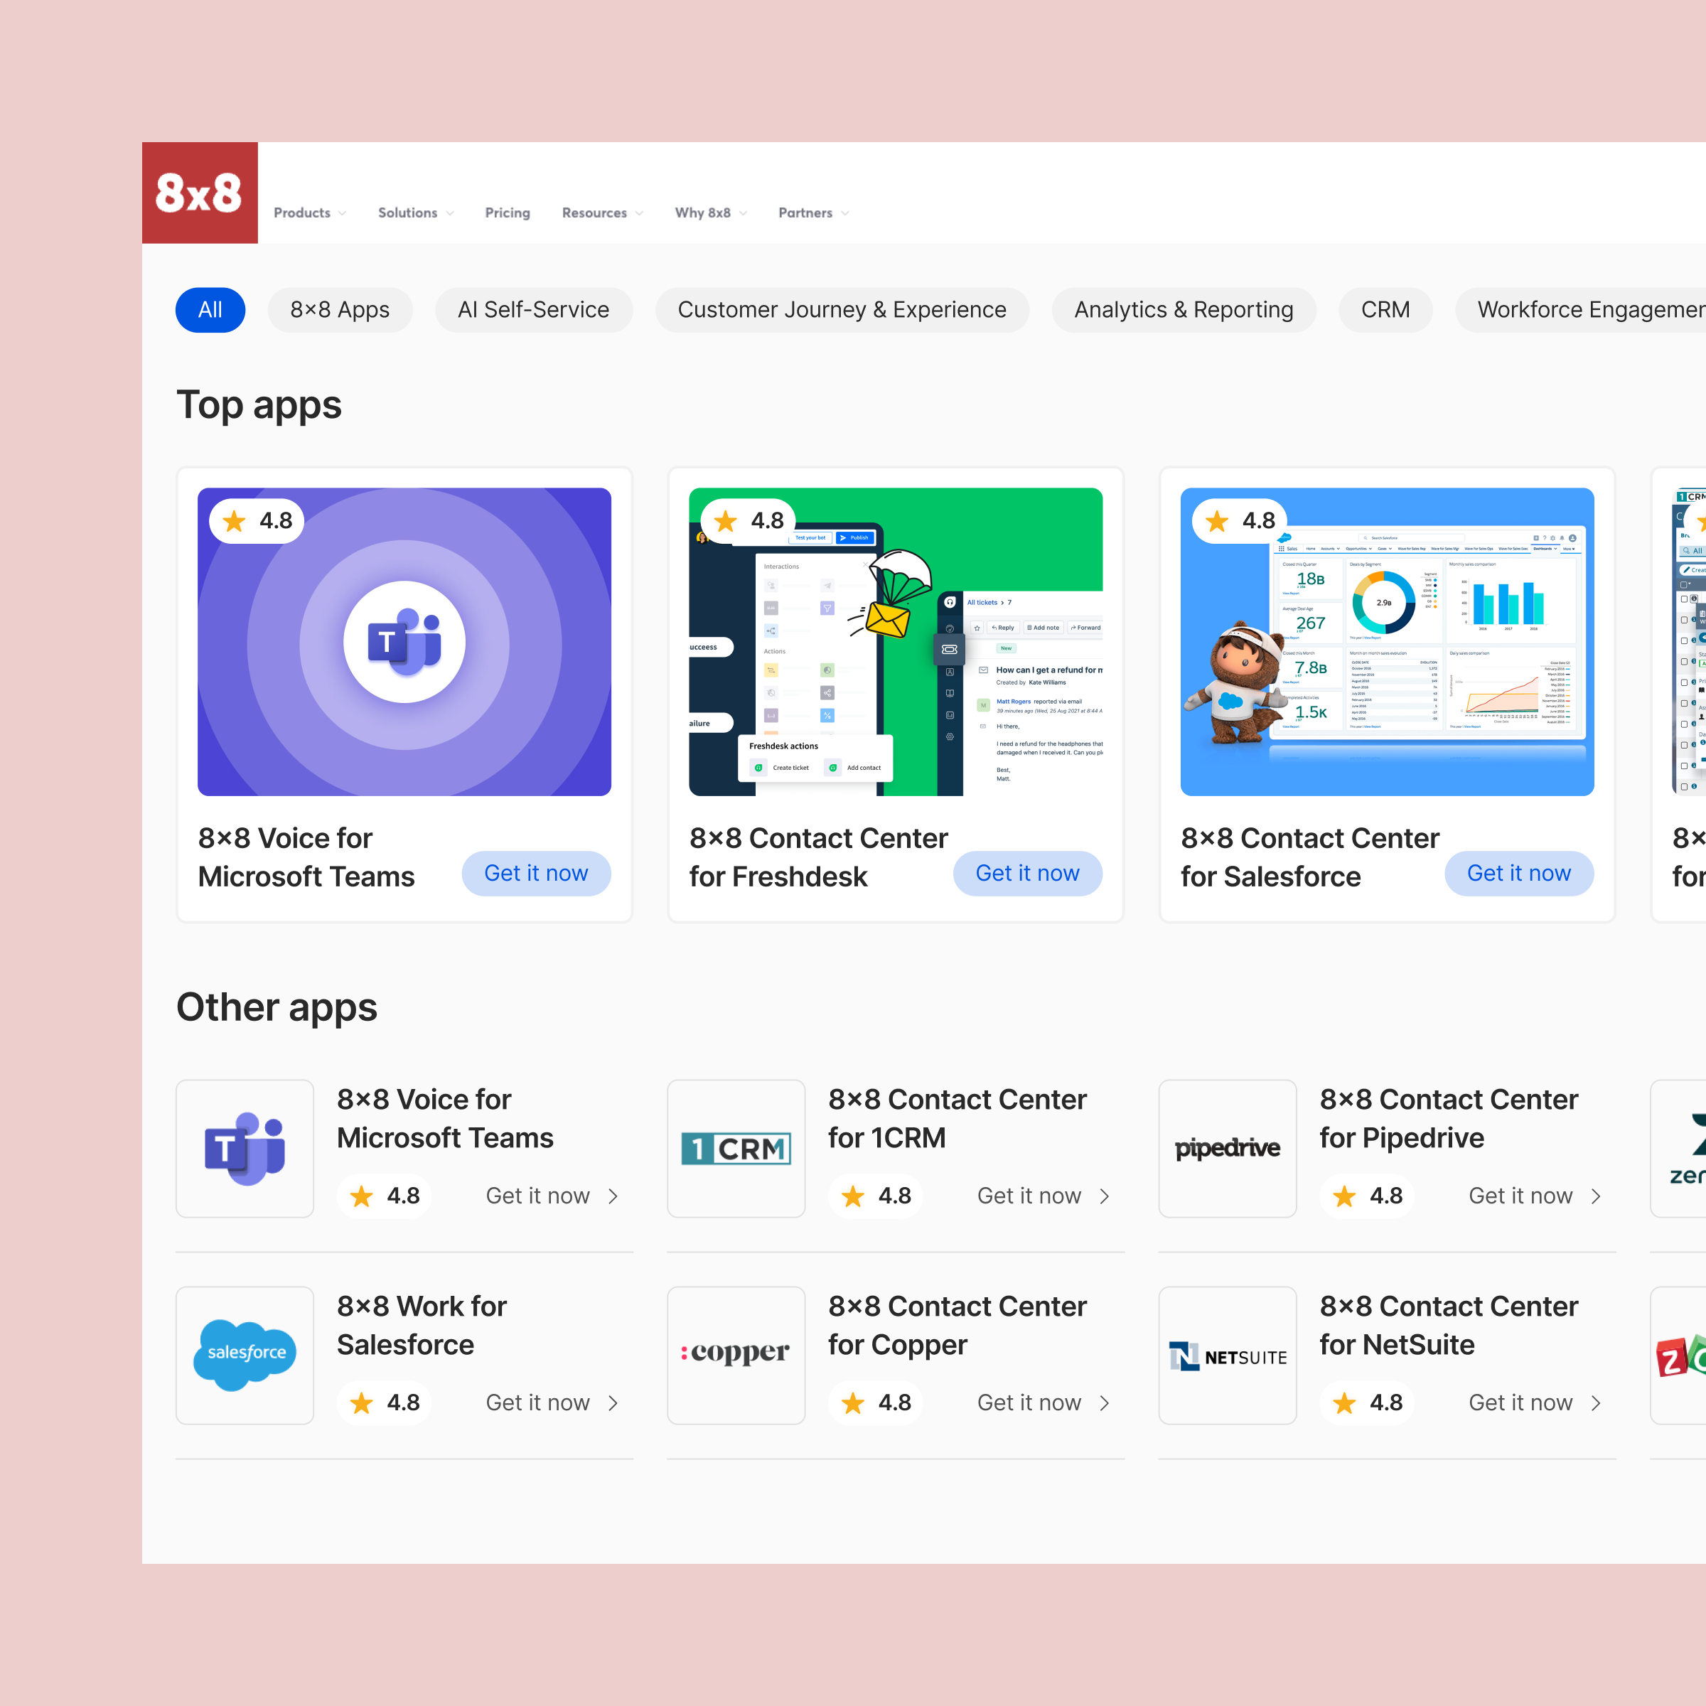Select the All filter pill
The height and width of the screenshot is (1706, 1706).
(x=210, y=310)
